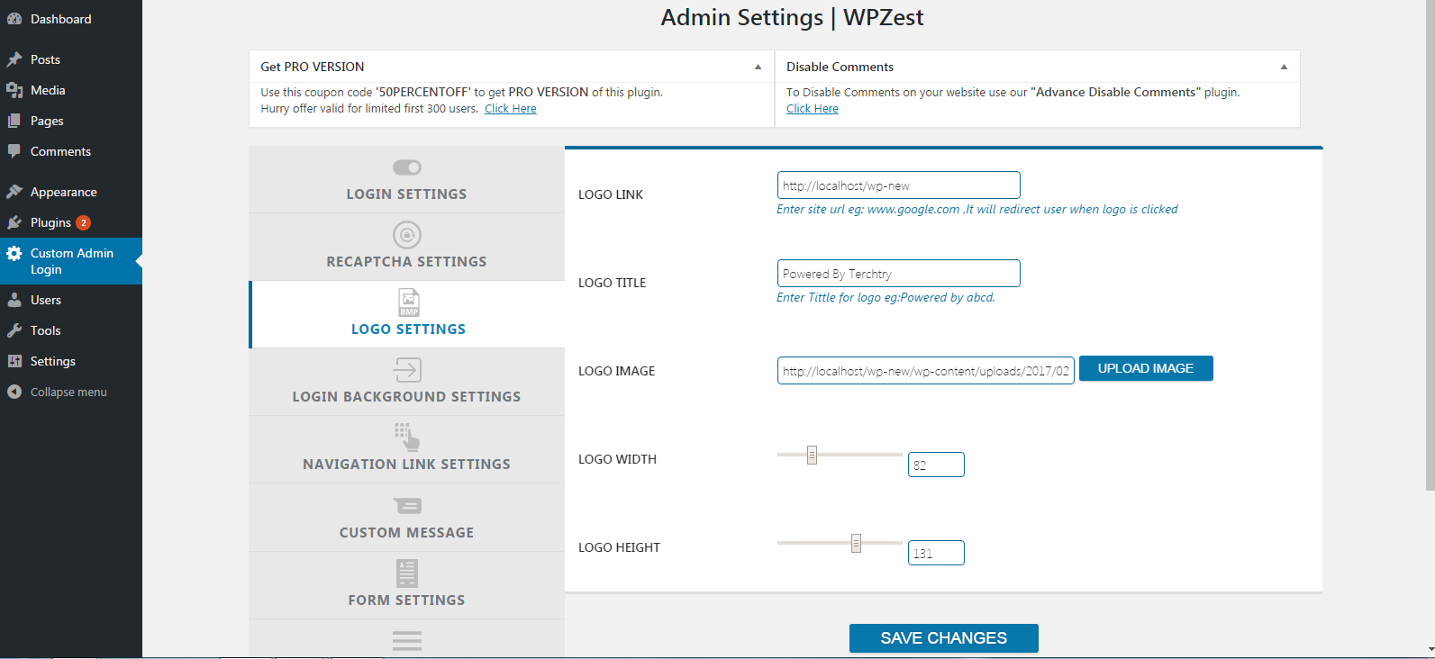Click the reCAPTCHA icon above RECAPTCHA SETTINGS
The height and width of the screenshot is (659, 1435).
click(x=406, y=235)
